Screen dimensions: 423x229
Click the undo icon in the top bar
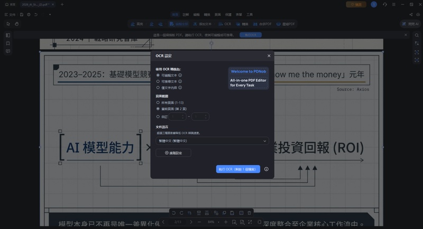coord(36,15)
